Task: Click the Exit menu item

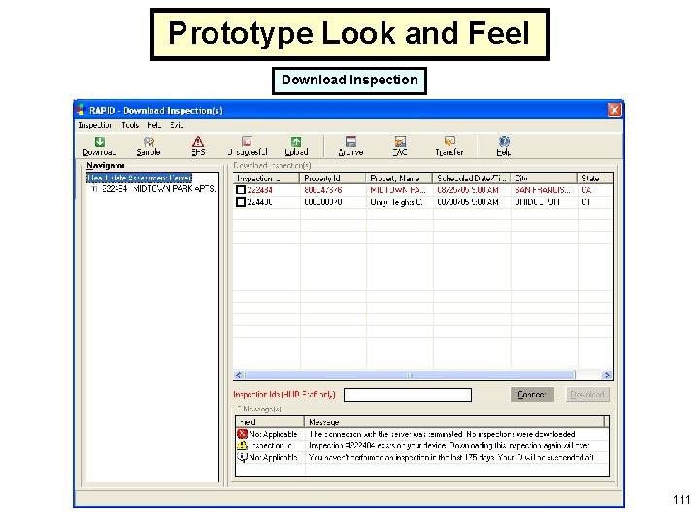Action: tap(177, 125)
